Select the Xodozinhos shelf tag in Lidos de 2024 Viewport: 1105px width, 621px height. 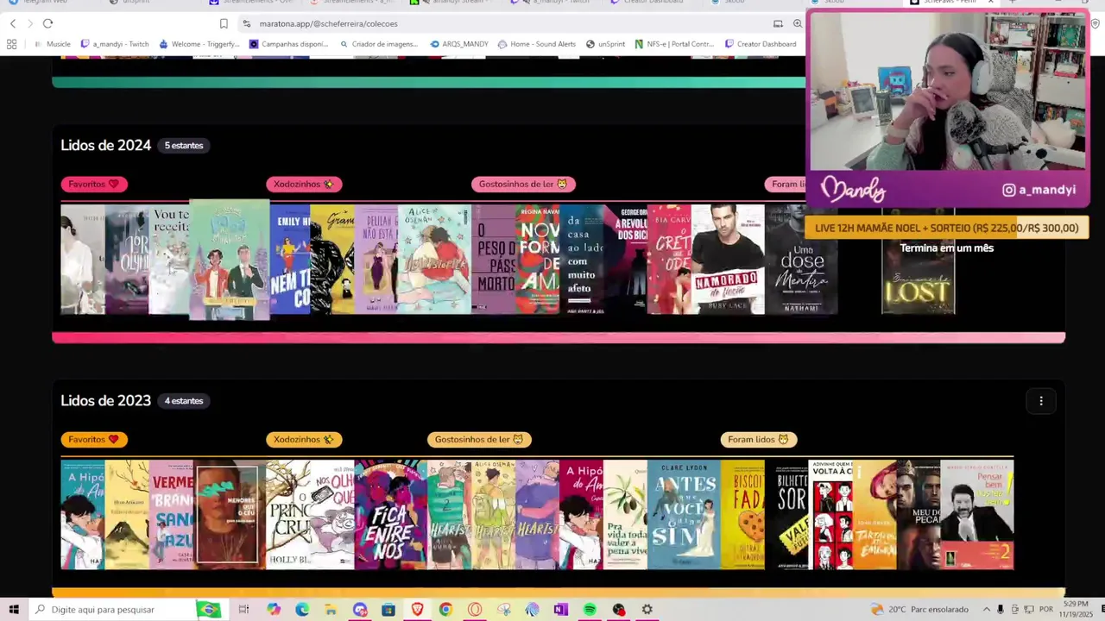(304, 184)
